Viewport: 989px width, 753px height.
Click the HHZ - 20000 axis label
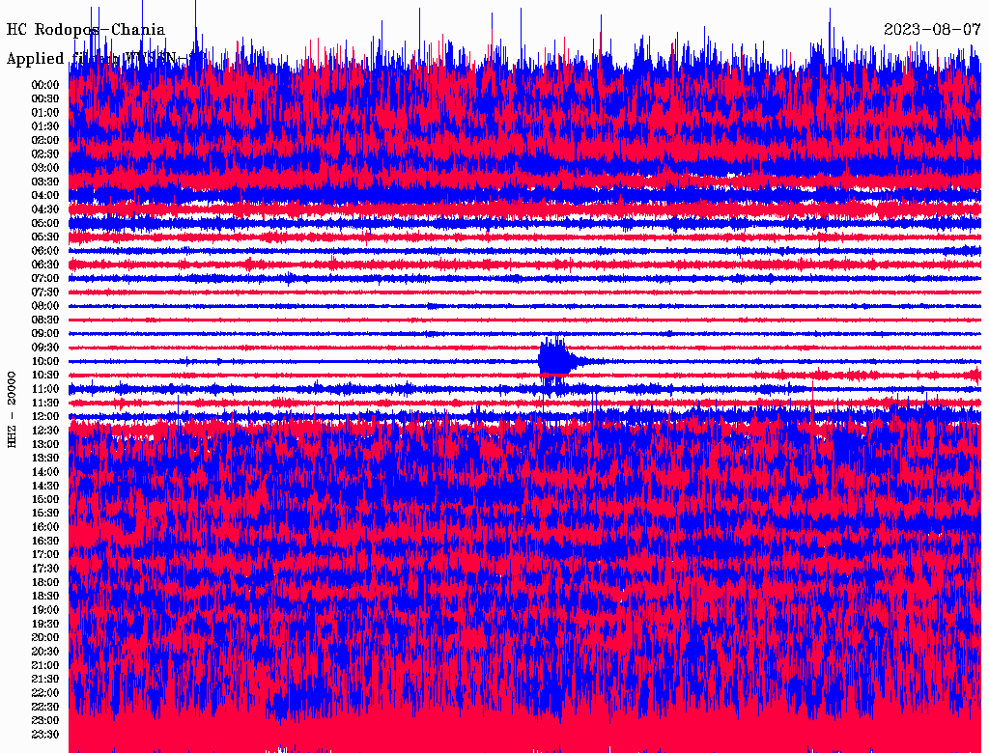coord(12,409)
